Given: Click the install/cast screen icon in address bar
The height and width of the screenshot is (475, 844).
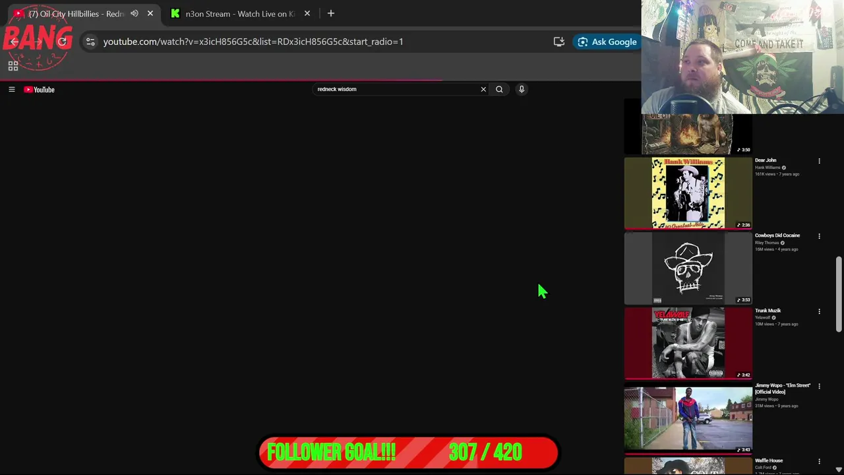Looking at the screenshot, I should 559,42.
